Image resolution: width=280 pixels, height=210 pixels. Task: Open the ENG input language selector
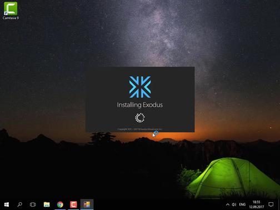click(x=242, y=204)
